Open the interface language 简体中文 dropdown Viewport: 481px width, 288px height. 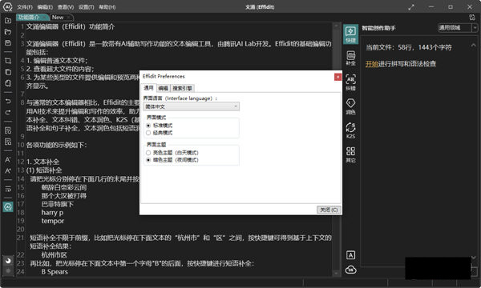[x=191, y=106]
